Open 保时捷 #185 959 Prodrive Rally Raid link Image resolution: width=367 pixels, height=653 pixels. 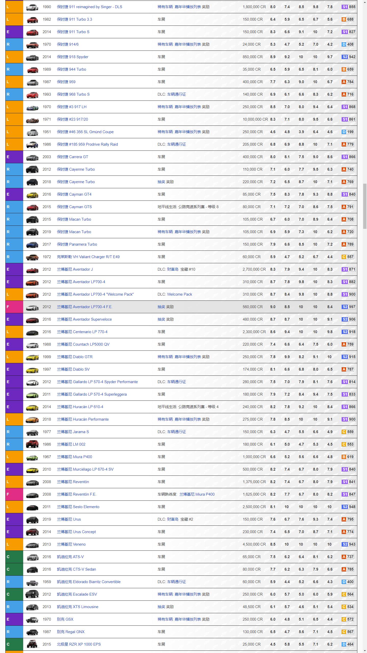coord(87,144)
